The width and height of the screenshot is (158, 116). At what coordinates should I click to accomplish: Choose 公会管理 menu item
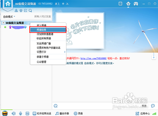48,62
